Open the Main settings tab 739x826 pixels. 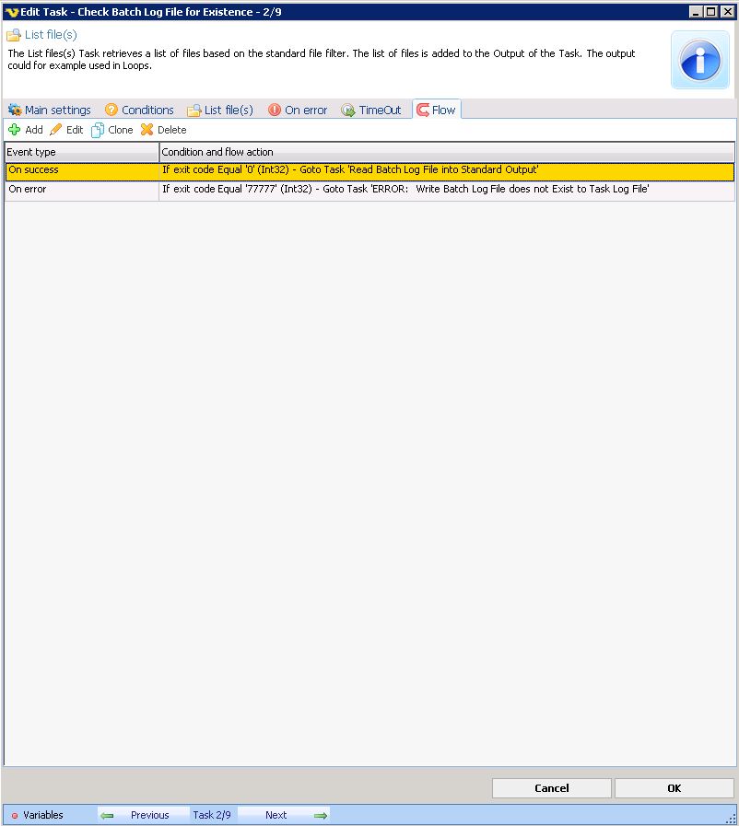click(49, 110)
